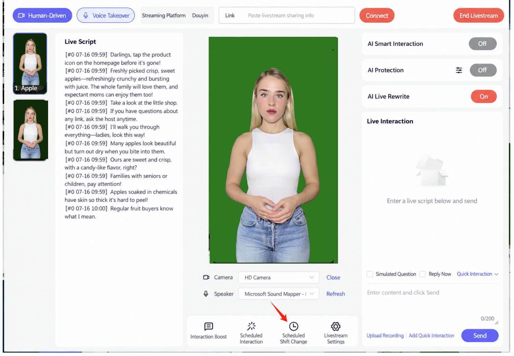Focus the Enter content message box

[x=432, y=303]
